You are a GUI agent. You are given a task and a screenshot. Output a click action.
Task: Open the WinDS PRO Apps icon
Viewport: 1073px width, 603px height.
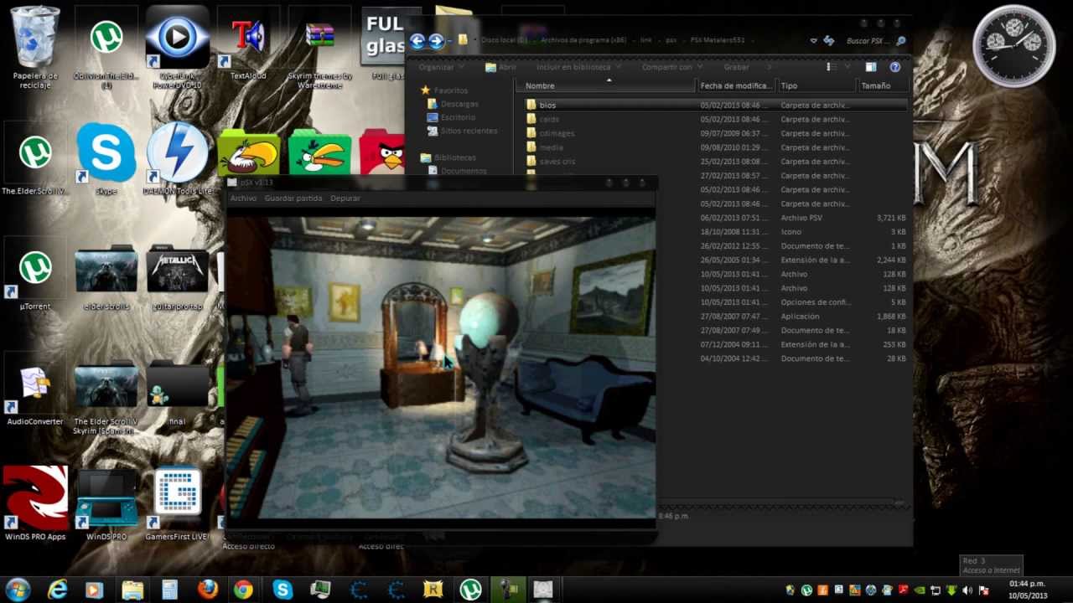(35, 502)
